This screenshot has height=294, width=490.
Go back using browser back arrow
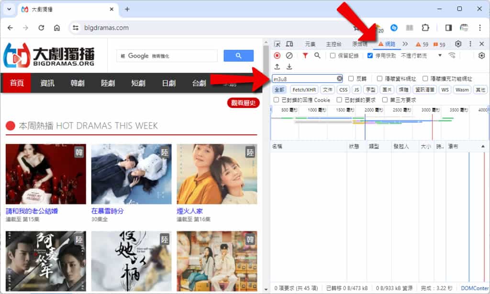[x=11, y=28]
